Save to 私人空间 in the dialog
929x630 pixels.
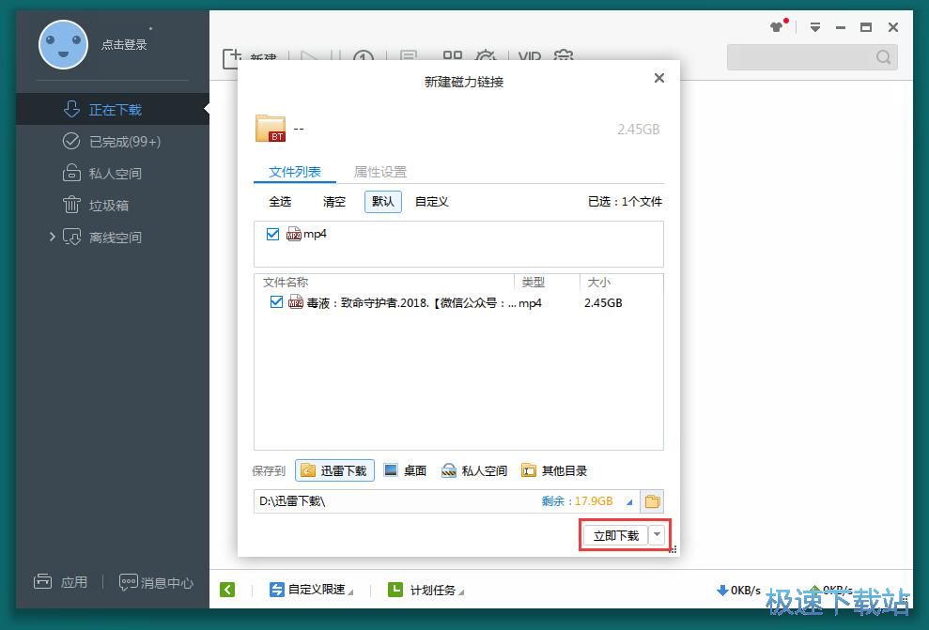coord(474,470)
